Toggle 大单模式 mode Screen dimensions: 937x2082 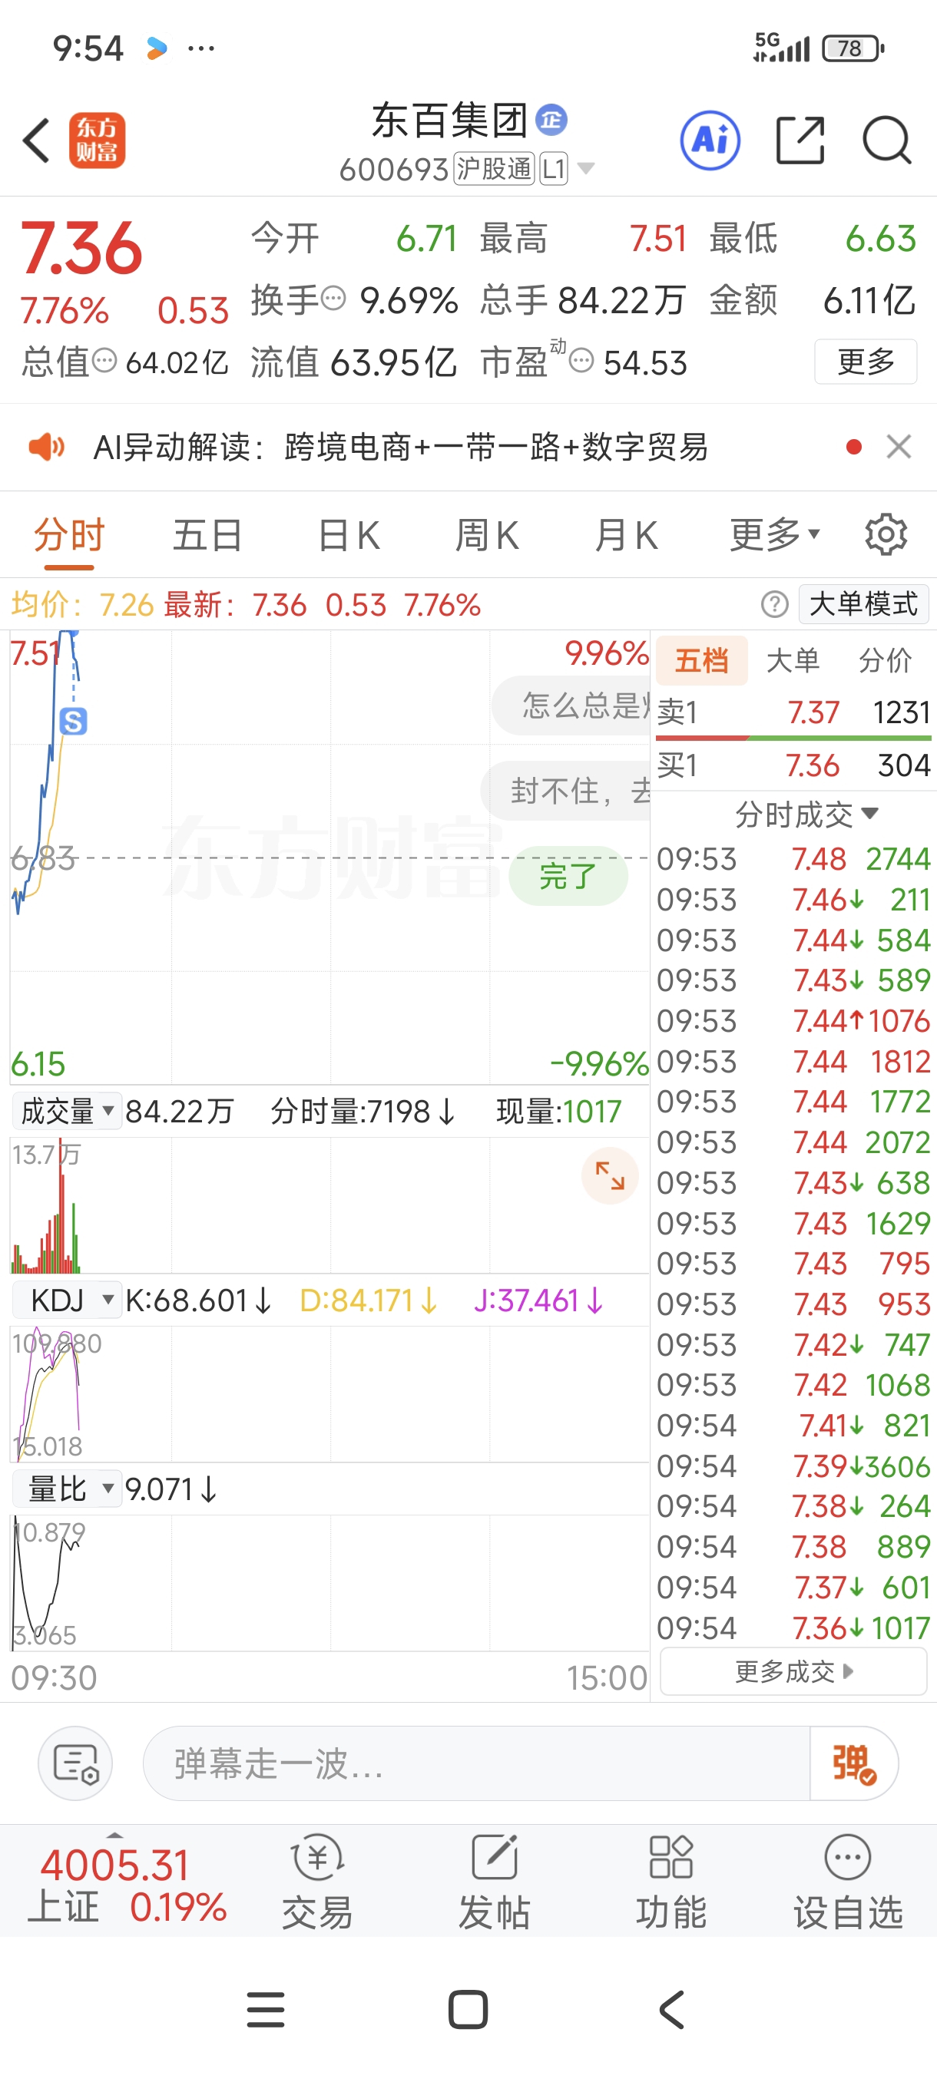click(863, 603)
